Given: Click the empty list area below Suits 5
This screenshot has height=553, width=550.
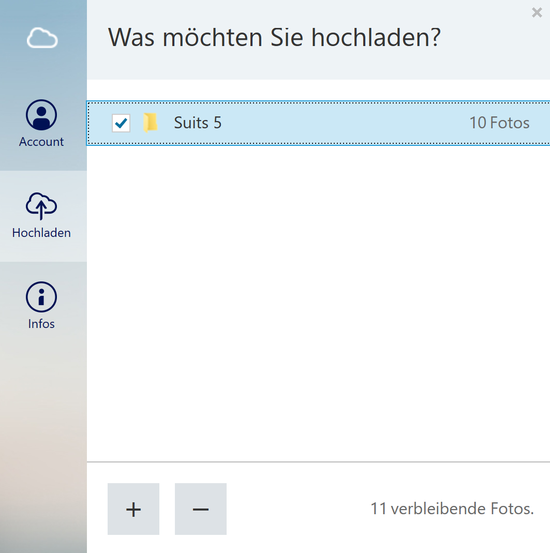Looking at the screenshot, I should click(318, 300).
